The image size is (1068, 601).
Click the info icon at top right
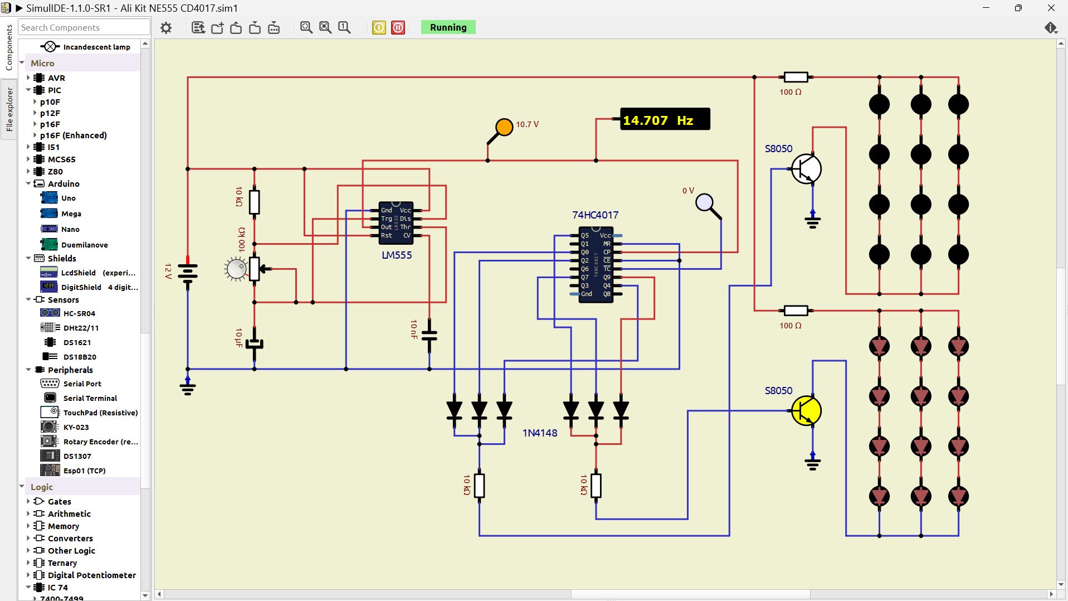coord(1051,28)
